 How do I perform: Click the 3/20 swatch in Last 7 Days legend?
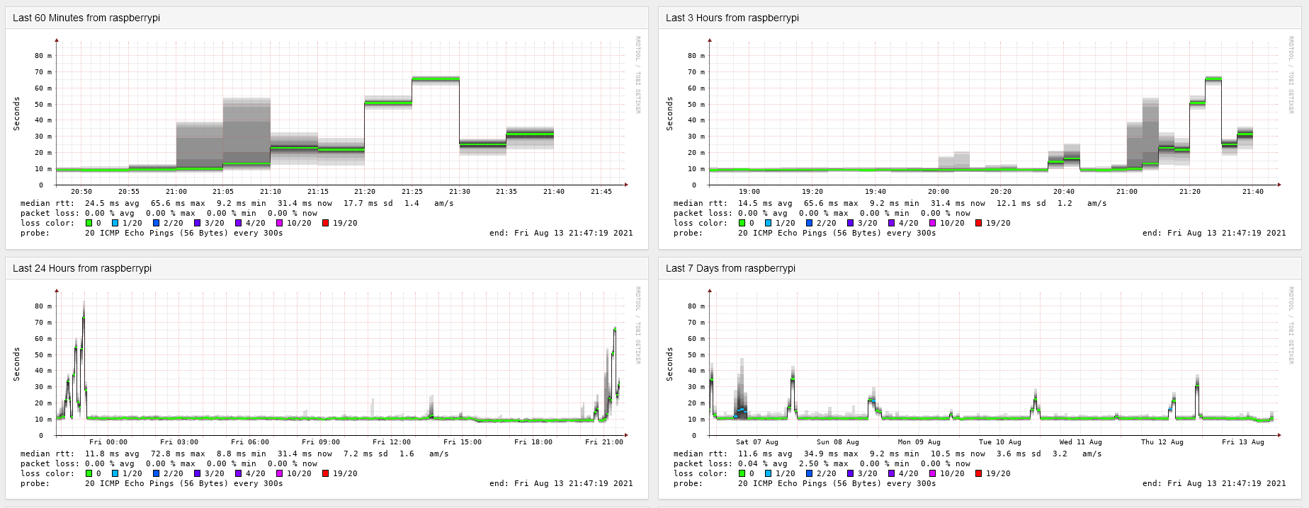(851, 473)
